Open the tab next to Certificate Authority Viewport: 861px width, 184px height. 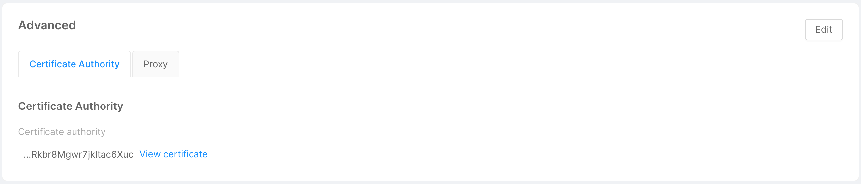(155, 64)
